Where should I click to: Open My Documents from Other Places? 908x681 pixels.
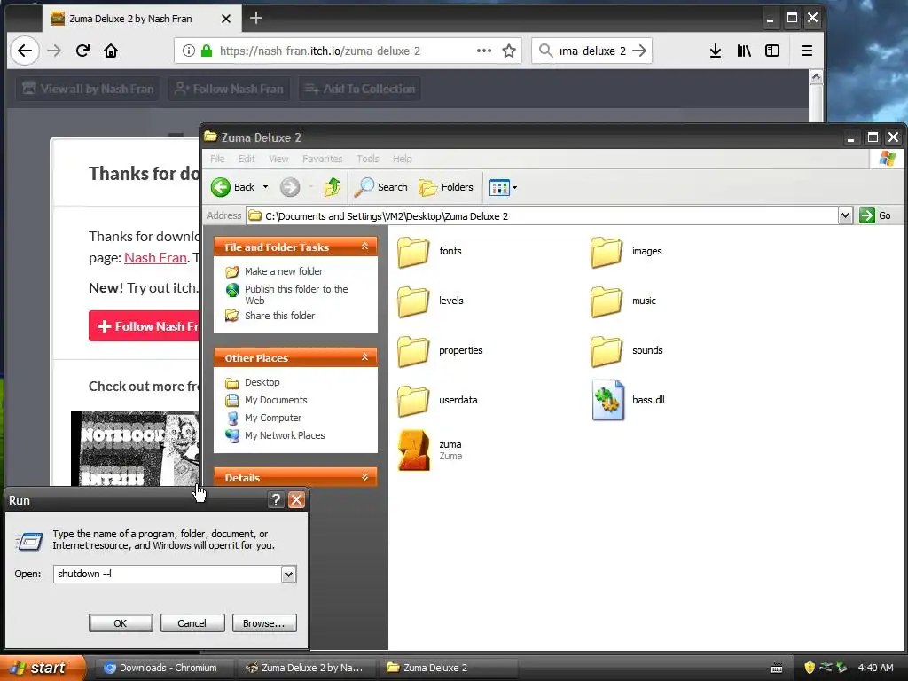(x=276, y=400)
